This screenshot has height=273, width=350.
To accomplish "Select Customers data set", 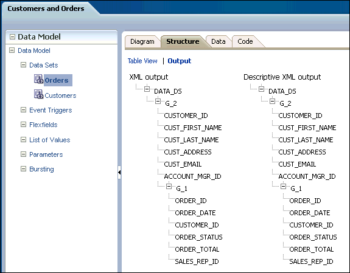I will click(60, 95).
